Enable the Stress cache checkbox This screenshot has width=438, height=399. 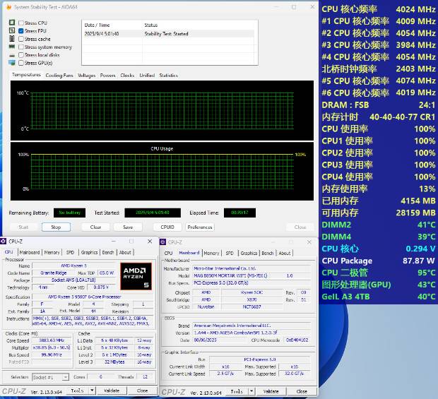coord(21,39)
